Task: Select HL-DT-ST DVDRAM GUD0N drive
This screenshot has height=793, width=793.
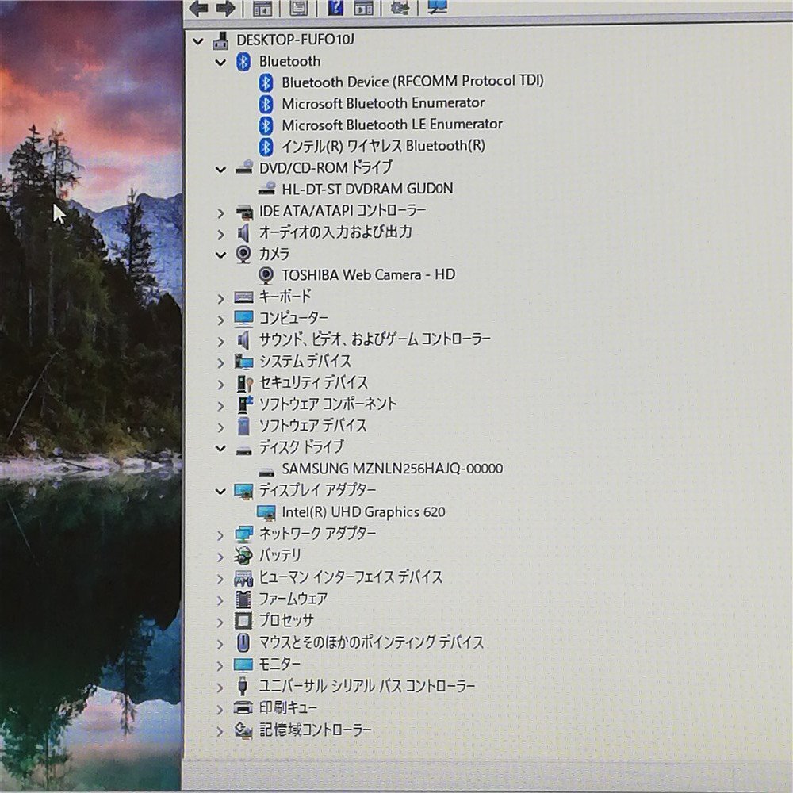Action: click(x=367, y=189)
